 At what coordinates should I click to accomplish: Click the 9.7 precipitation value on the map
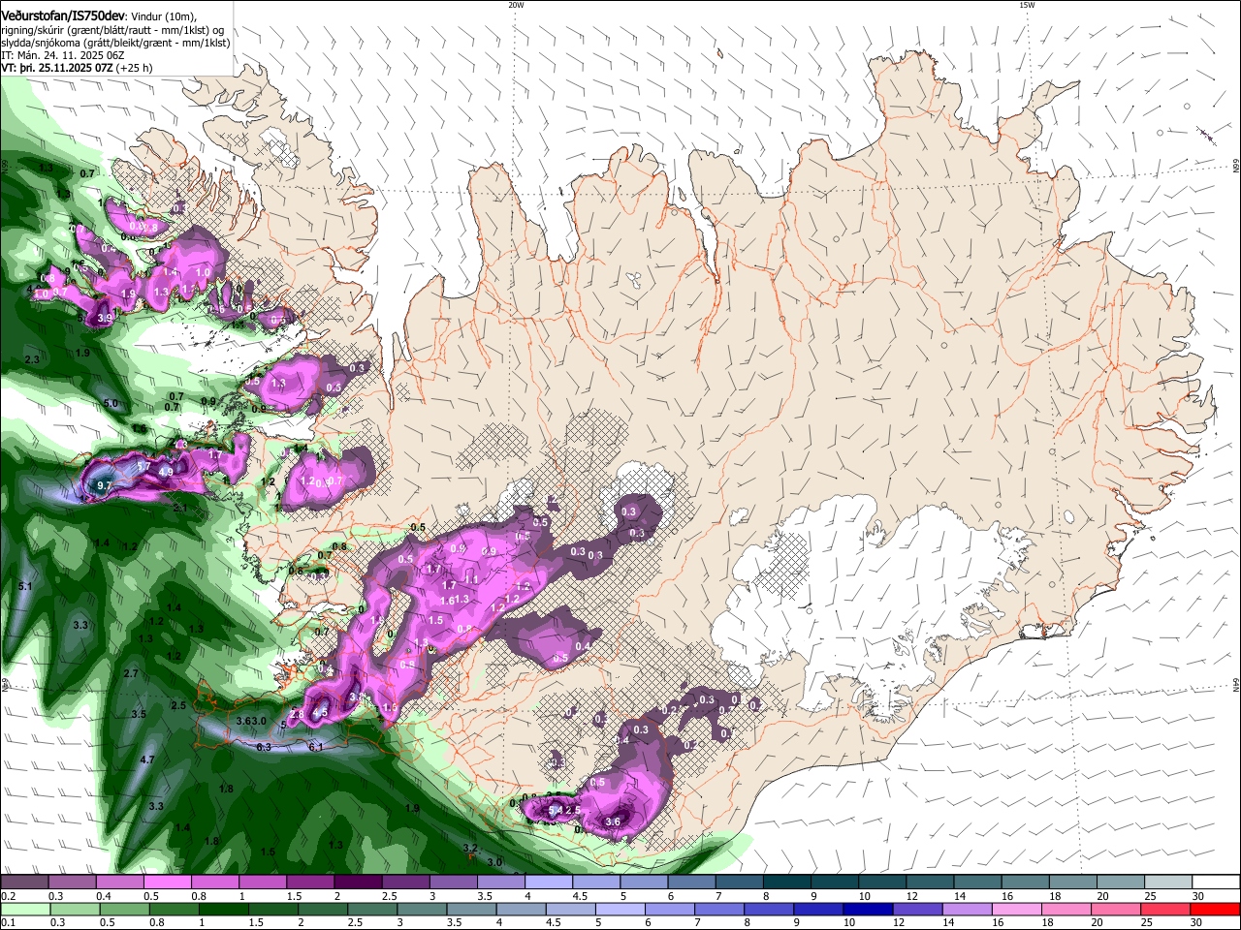pyautogui.click(x=105, y=485)
